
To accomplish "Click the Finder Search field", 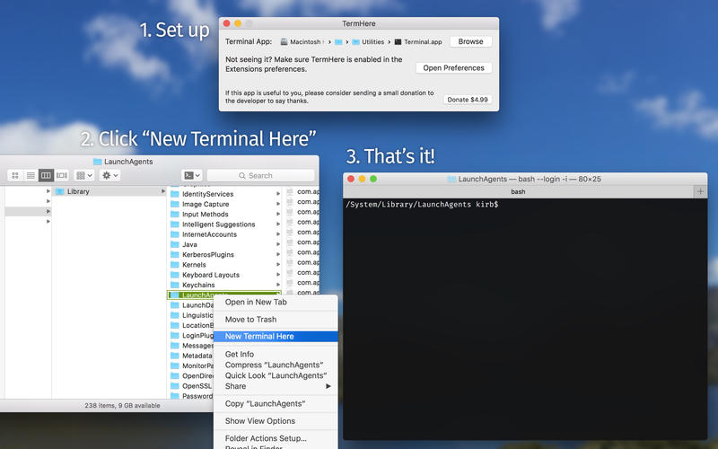I will 260,175.
